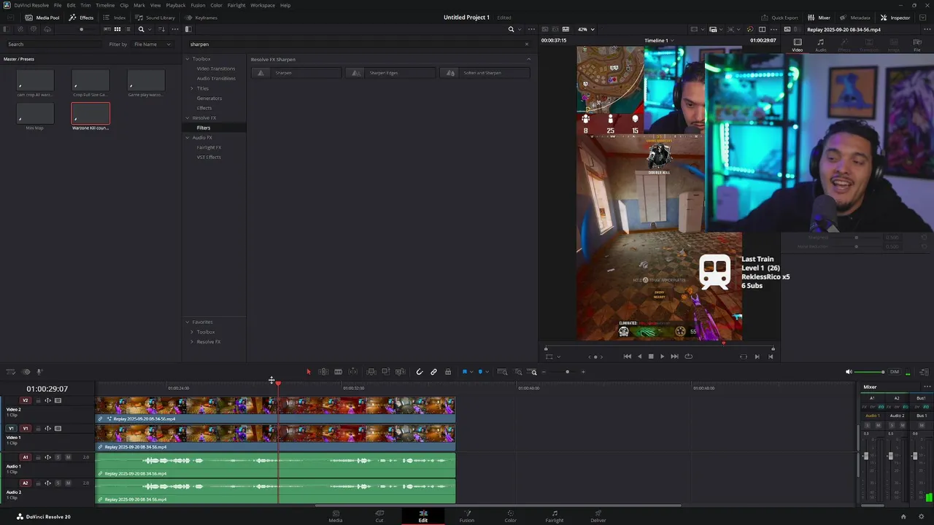Toggle the Mixer panel

pyautogui.click(x=819, y=17)
